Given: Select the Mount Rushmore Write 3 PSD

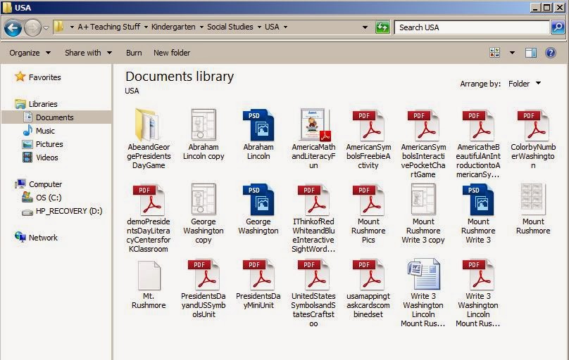Looking at the screenshot, I should (478, 213).
